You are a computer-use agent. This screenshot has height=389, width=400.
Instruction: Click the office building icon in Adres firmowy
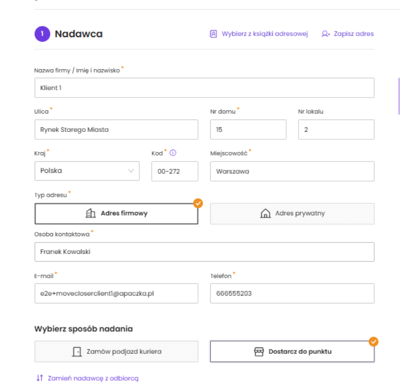coord(91,213)
